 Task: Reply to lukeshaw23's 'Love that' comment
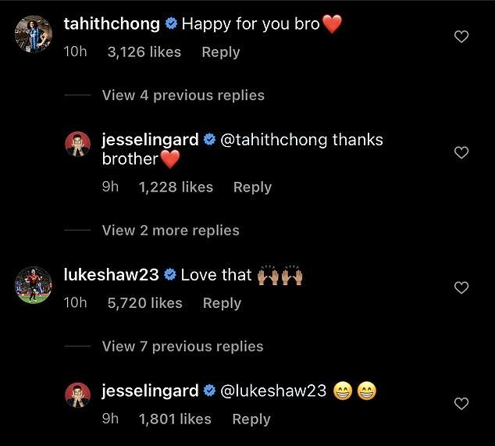click(x=222, y=303)
